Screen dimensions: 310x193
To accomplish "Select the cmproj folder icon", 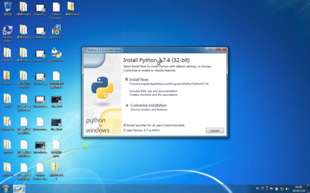I will pos(24,79).
